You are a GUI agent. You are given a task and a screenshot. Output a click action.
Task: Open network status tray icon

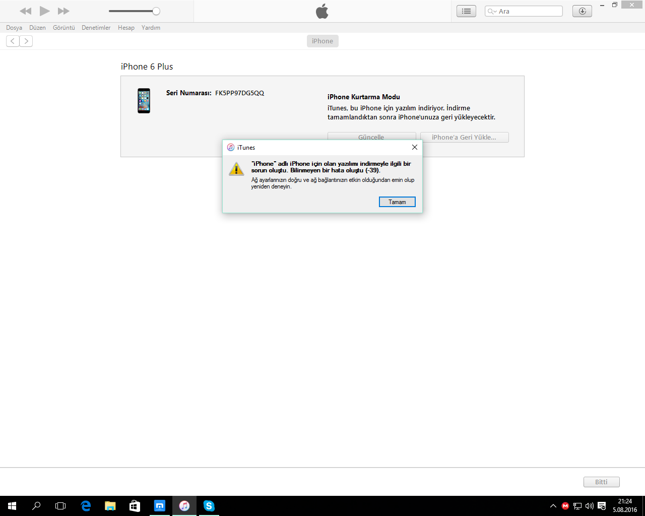pos(577,506)
